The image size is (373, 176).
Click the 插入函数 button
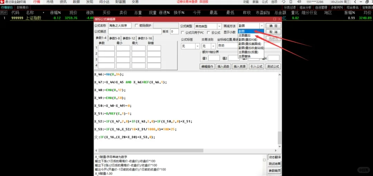pos(223,67)
